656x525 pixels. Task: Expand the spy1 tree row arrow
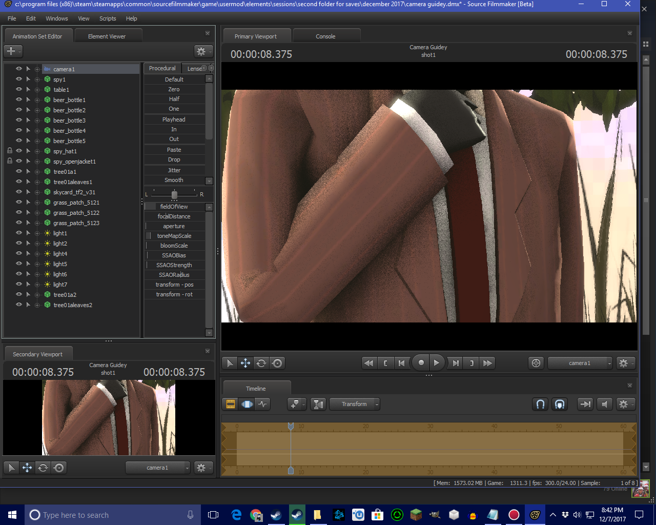[28, 79]
